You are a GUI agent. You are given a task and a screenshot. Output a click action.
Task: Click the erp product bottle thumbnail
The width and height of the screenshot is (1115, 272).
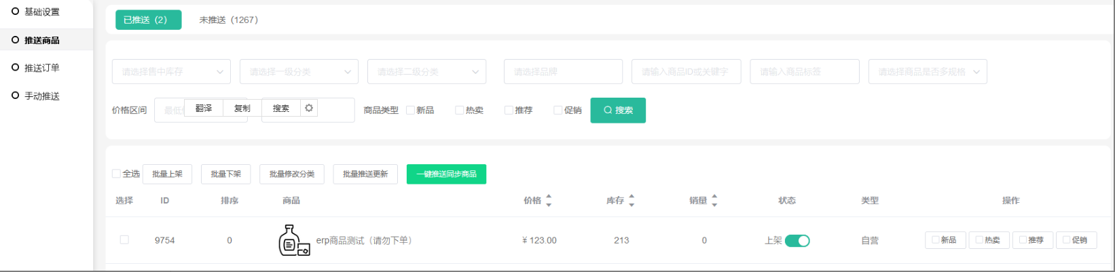point(294,240)
